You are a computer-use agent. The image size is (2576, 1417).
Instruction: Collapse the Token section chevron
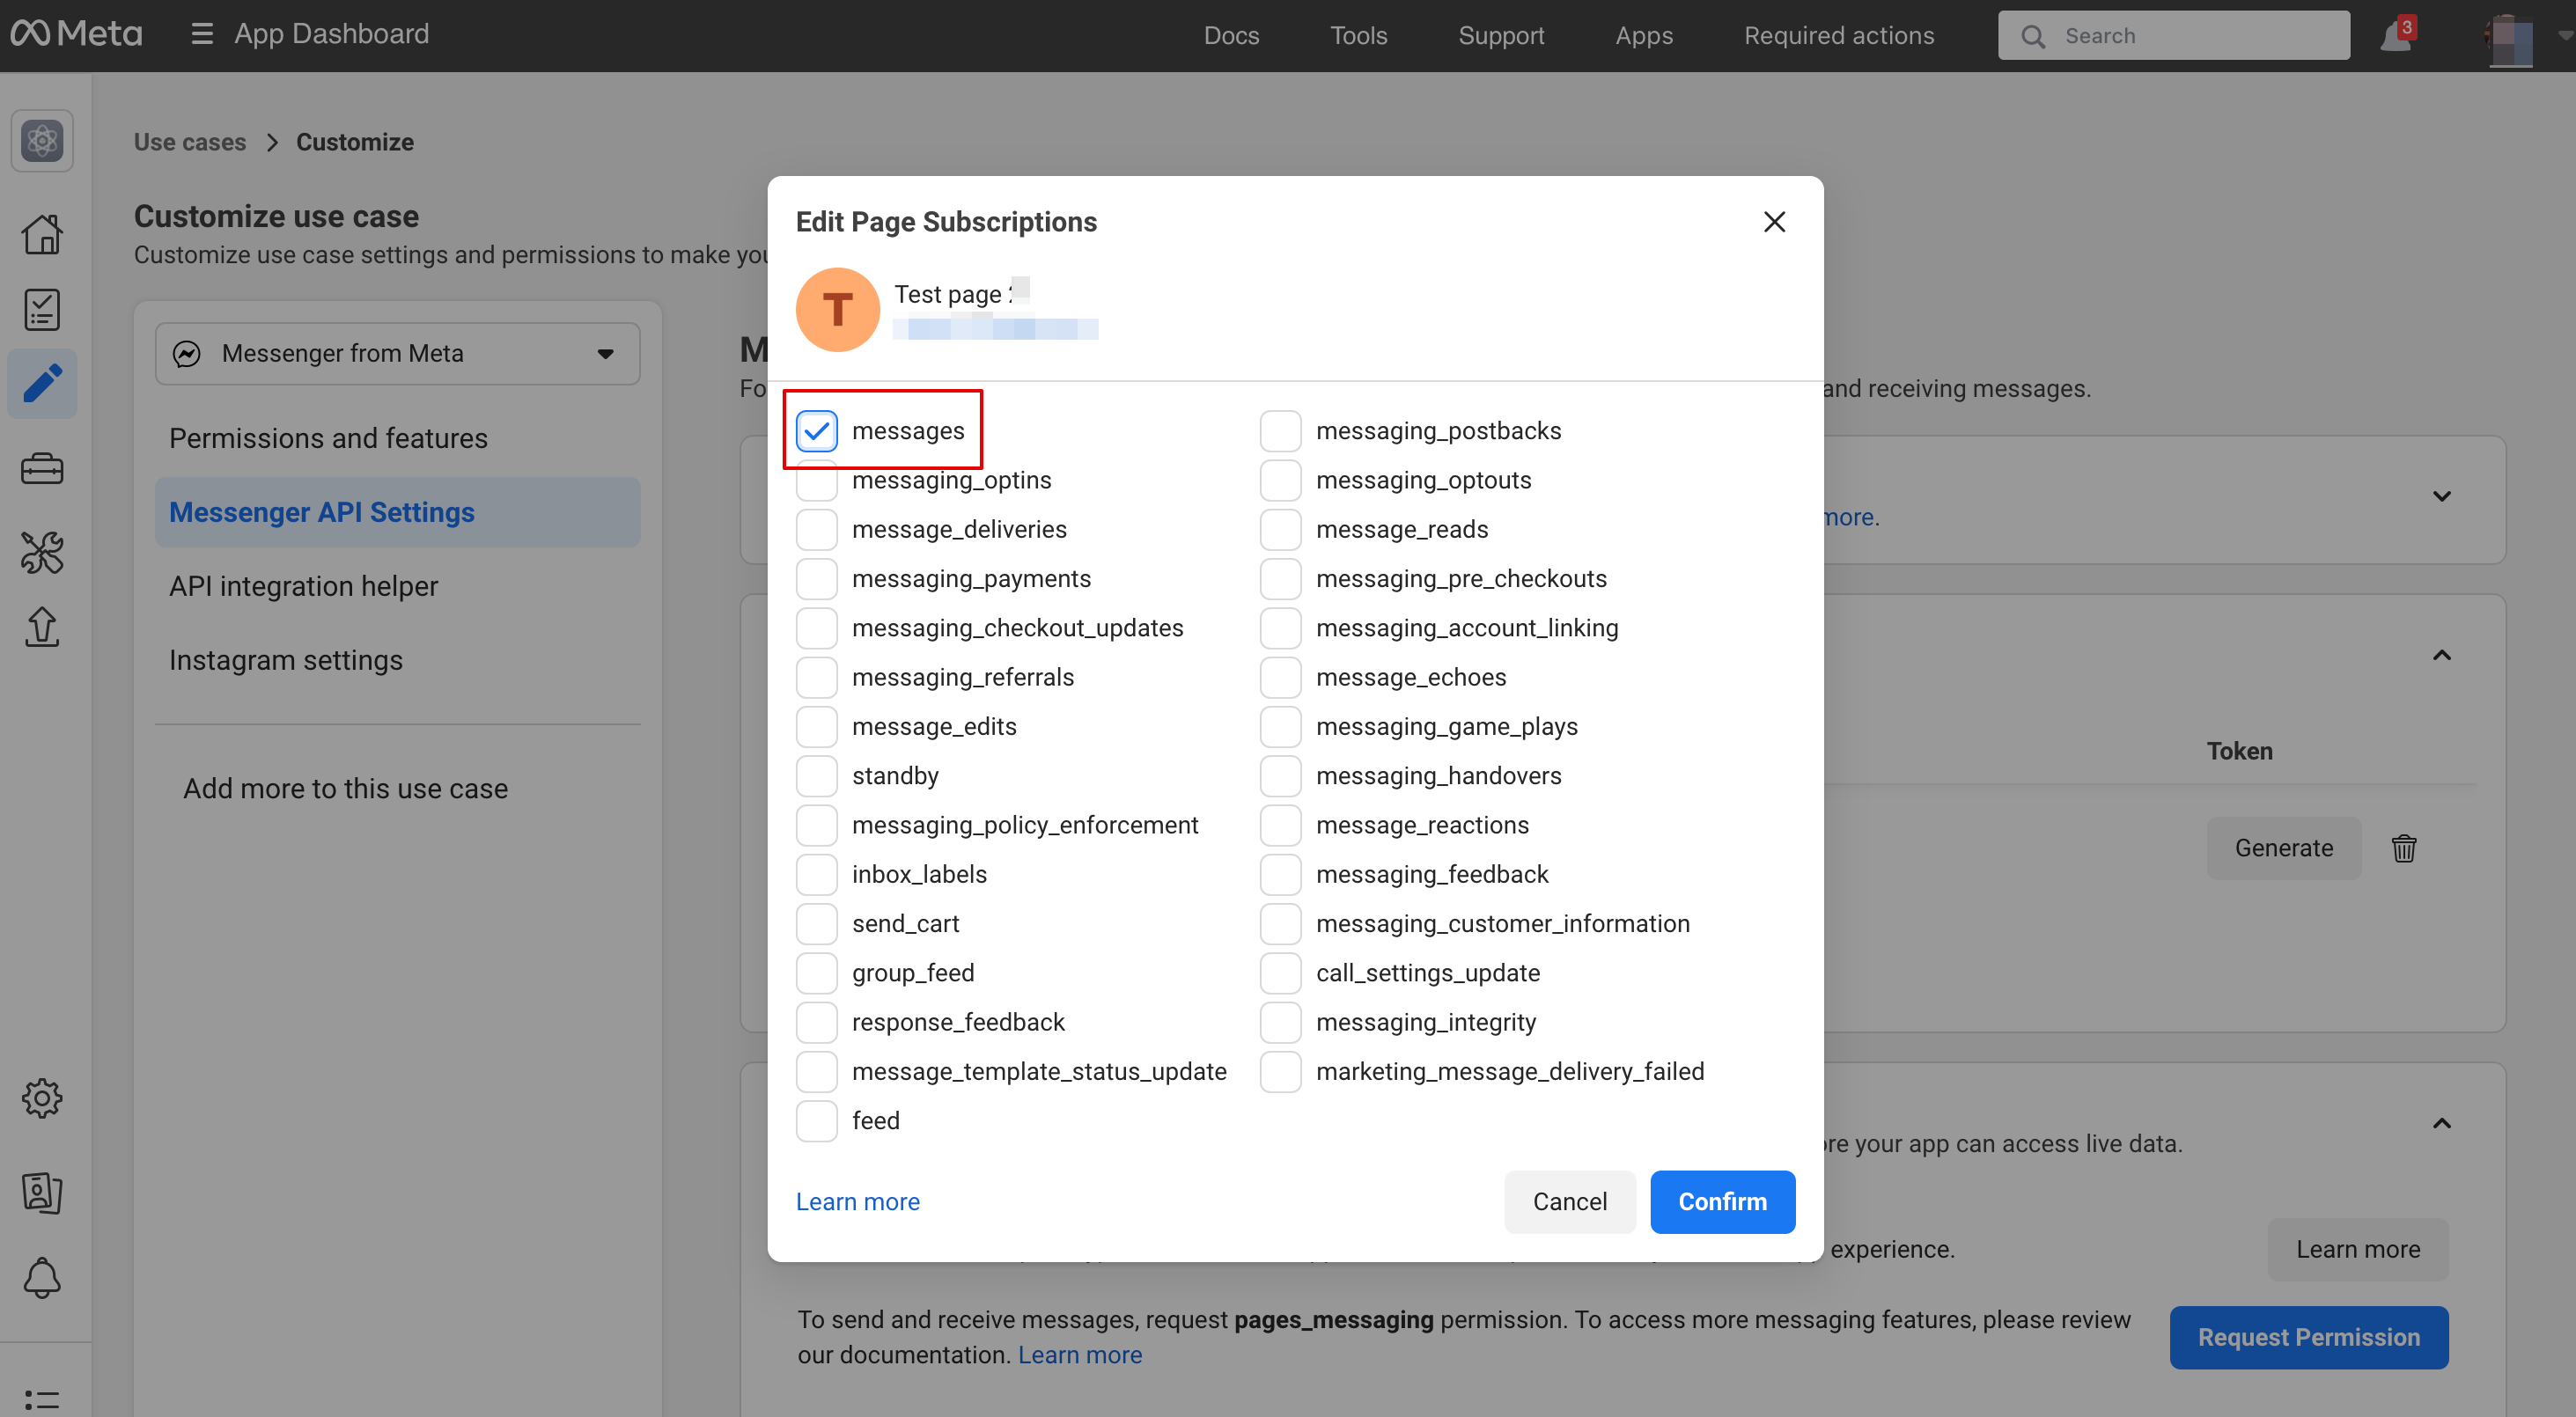pyautogui.click(x=2441, y=655)
